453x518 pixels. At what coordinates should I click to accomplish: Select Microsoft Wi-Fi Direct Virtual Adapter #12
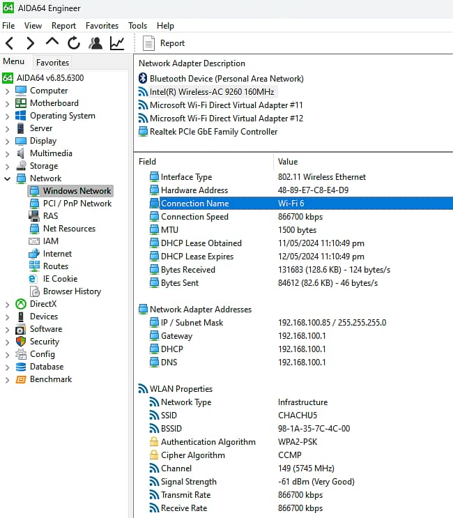[220, 119]
